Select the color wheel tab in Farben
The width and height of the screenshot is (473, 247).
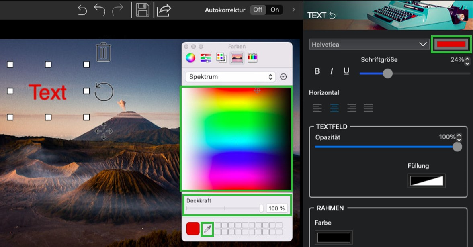[x=190, y=57]
